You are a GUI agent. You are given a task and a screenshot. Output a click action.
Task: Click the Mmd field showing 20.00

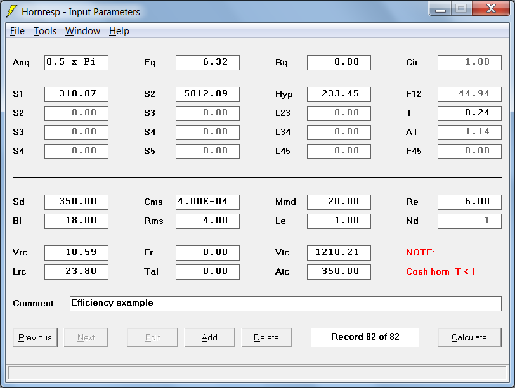(x=339, y=202)
